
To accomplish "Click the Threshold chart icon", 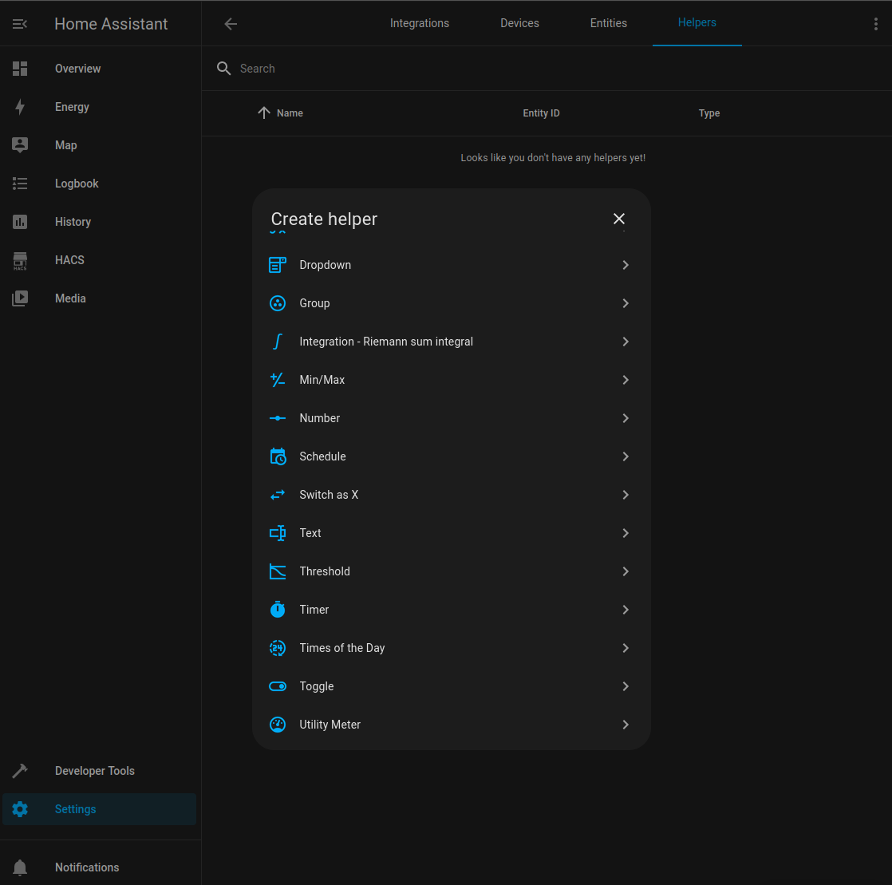I will tap(277, 571).
